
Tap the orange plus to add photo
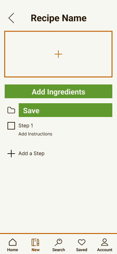click(x=58, y=54)
